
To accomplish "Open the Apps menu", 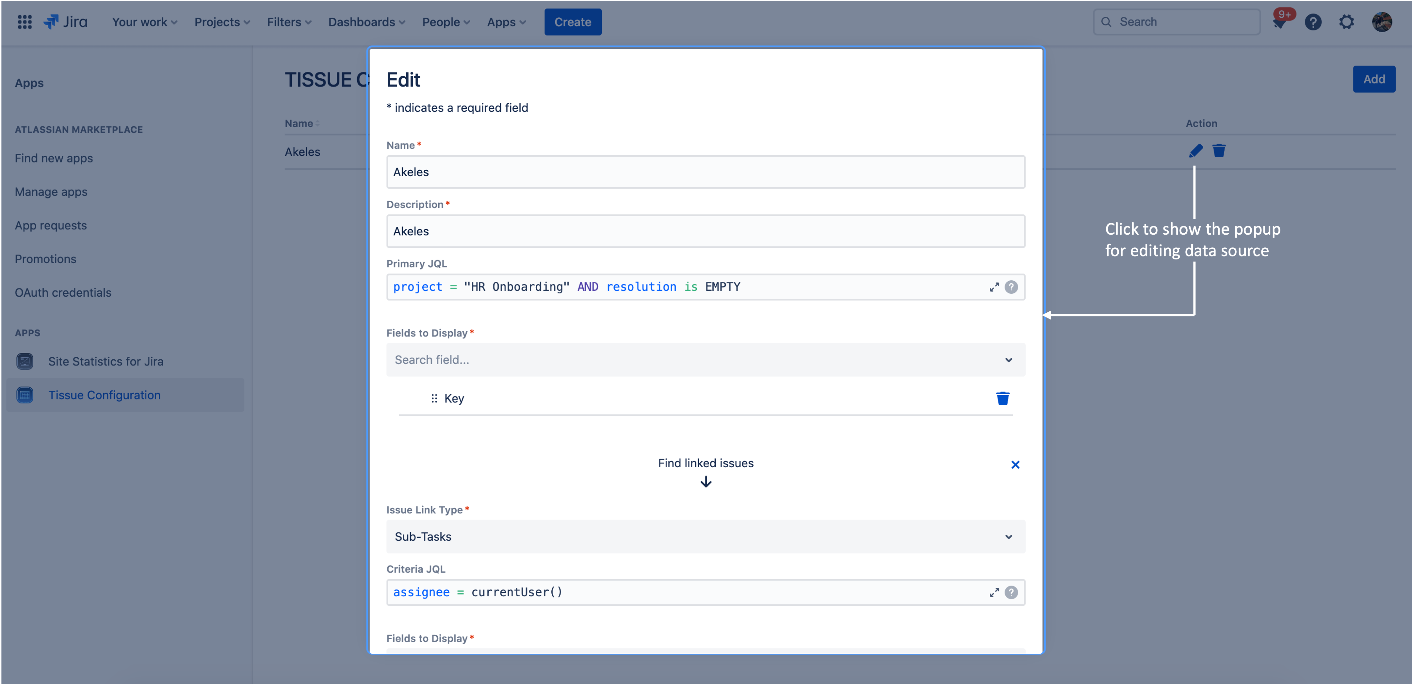I will pos(506,22).
